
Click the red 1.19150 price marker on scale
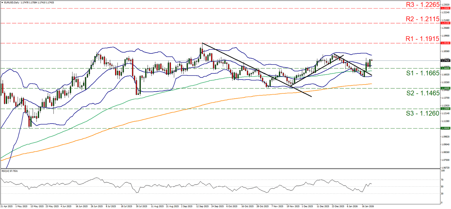point(445,43)
